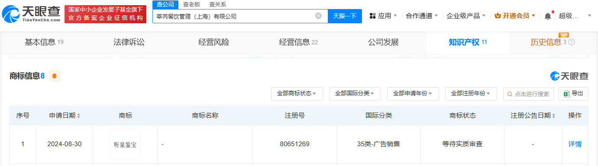The image size is (598, 166).
Task: Select the 查老板 search tab
Action: (x=191, y=4)
